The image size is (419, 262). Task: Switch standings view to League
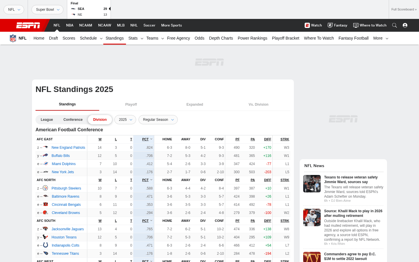pyautogui.click(x=47, y=119)
